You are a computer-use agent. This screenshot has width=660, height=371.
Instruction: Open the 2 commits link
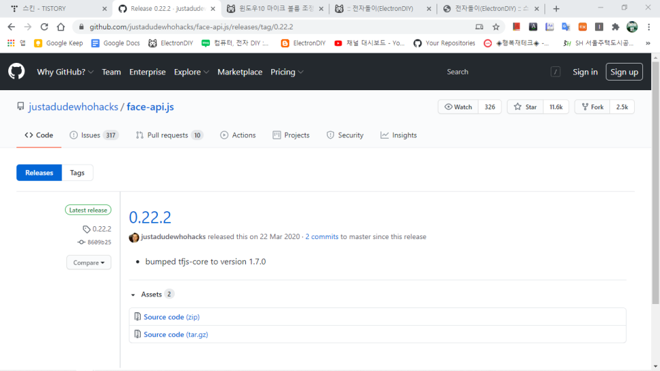coord(322,236)
